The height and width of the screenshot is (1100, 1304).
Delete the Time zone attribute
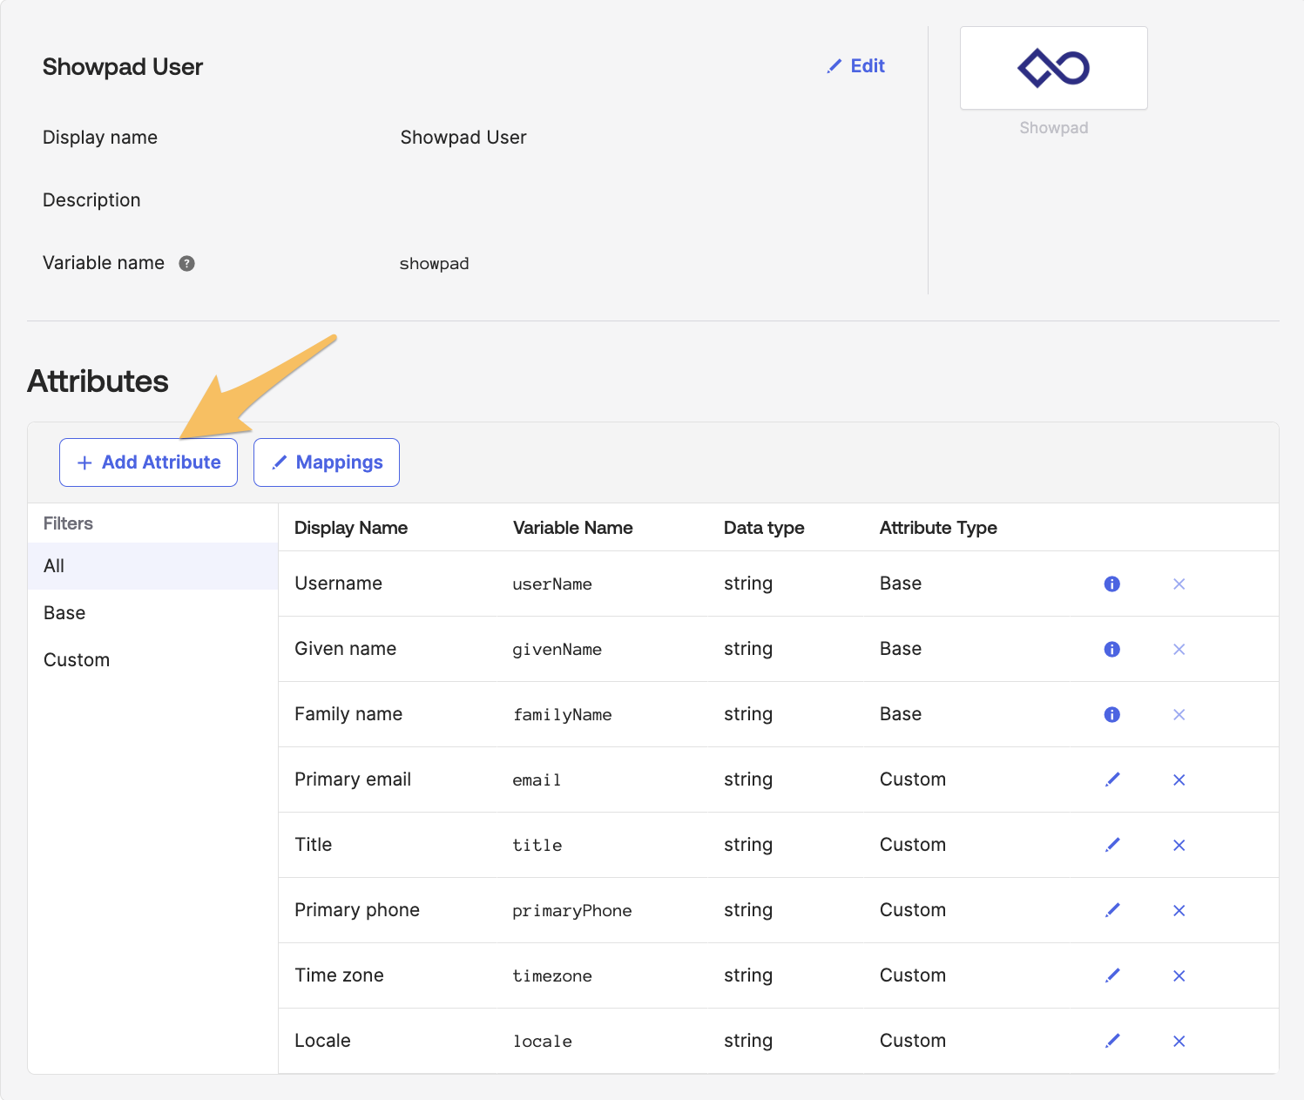1179,975
